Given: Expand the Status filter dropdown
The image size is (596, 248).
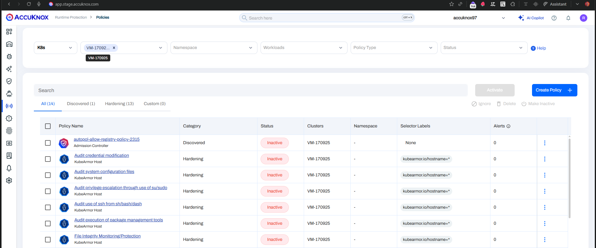Looking at the screenshot, I should [x=484, y=48].
